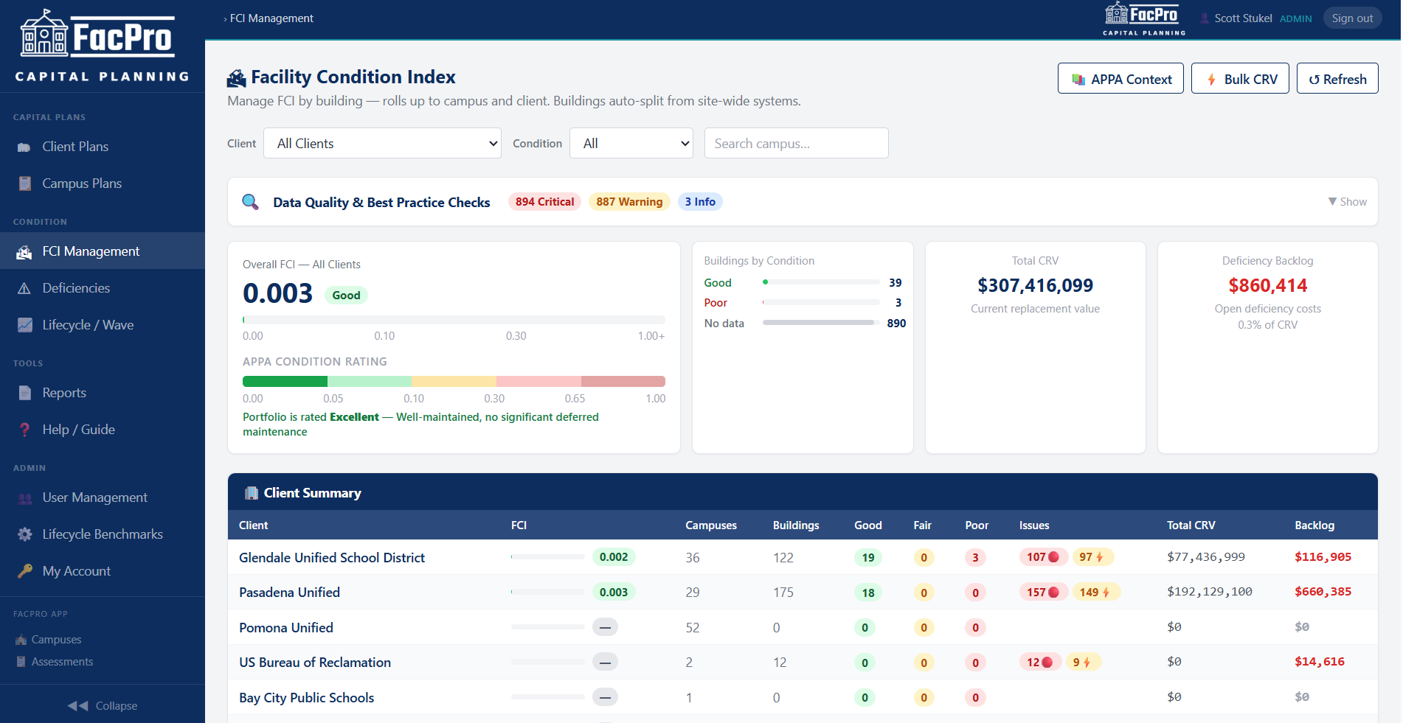The image size is (1403, 723).
Task: Click Glendale's 0.002 FCI badge
Action: (614, 557)
